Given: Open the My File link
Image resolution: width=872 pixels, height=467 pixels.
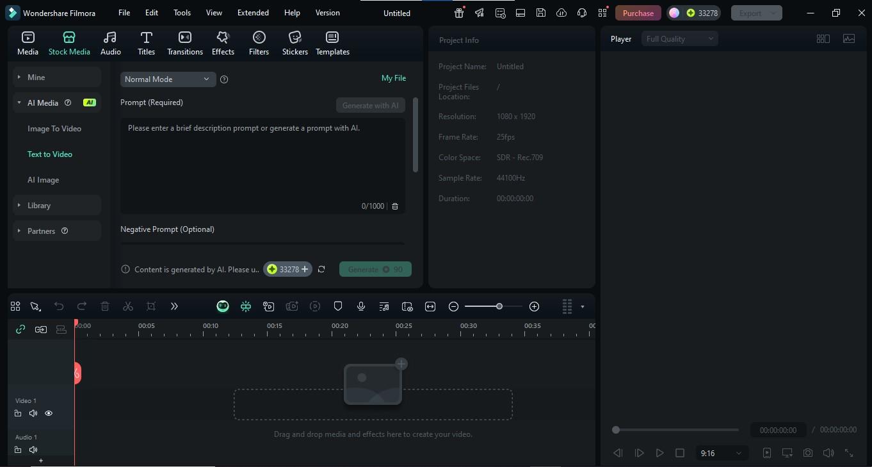Looking at the screenshot, I should (x=394, y=78).
